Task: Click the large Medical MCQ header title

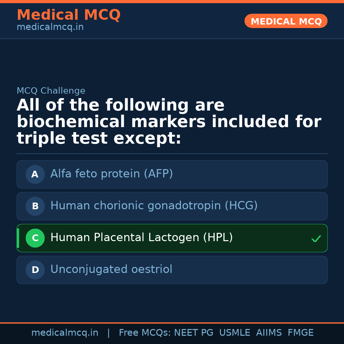Action: click(68, 15)
